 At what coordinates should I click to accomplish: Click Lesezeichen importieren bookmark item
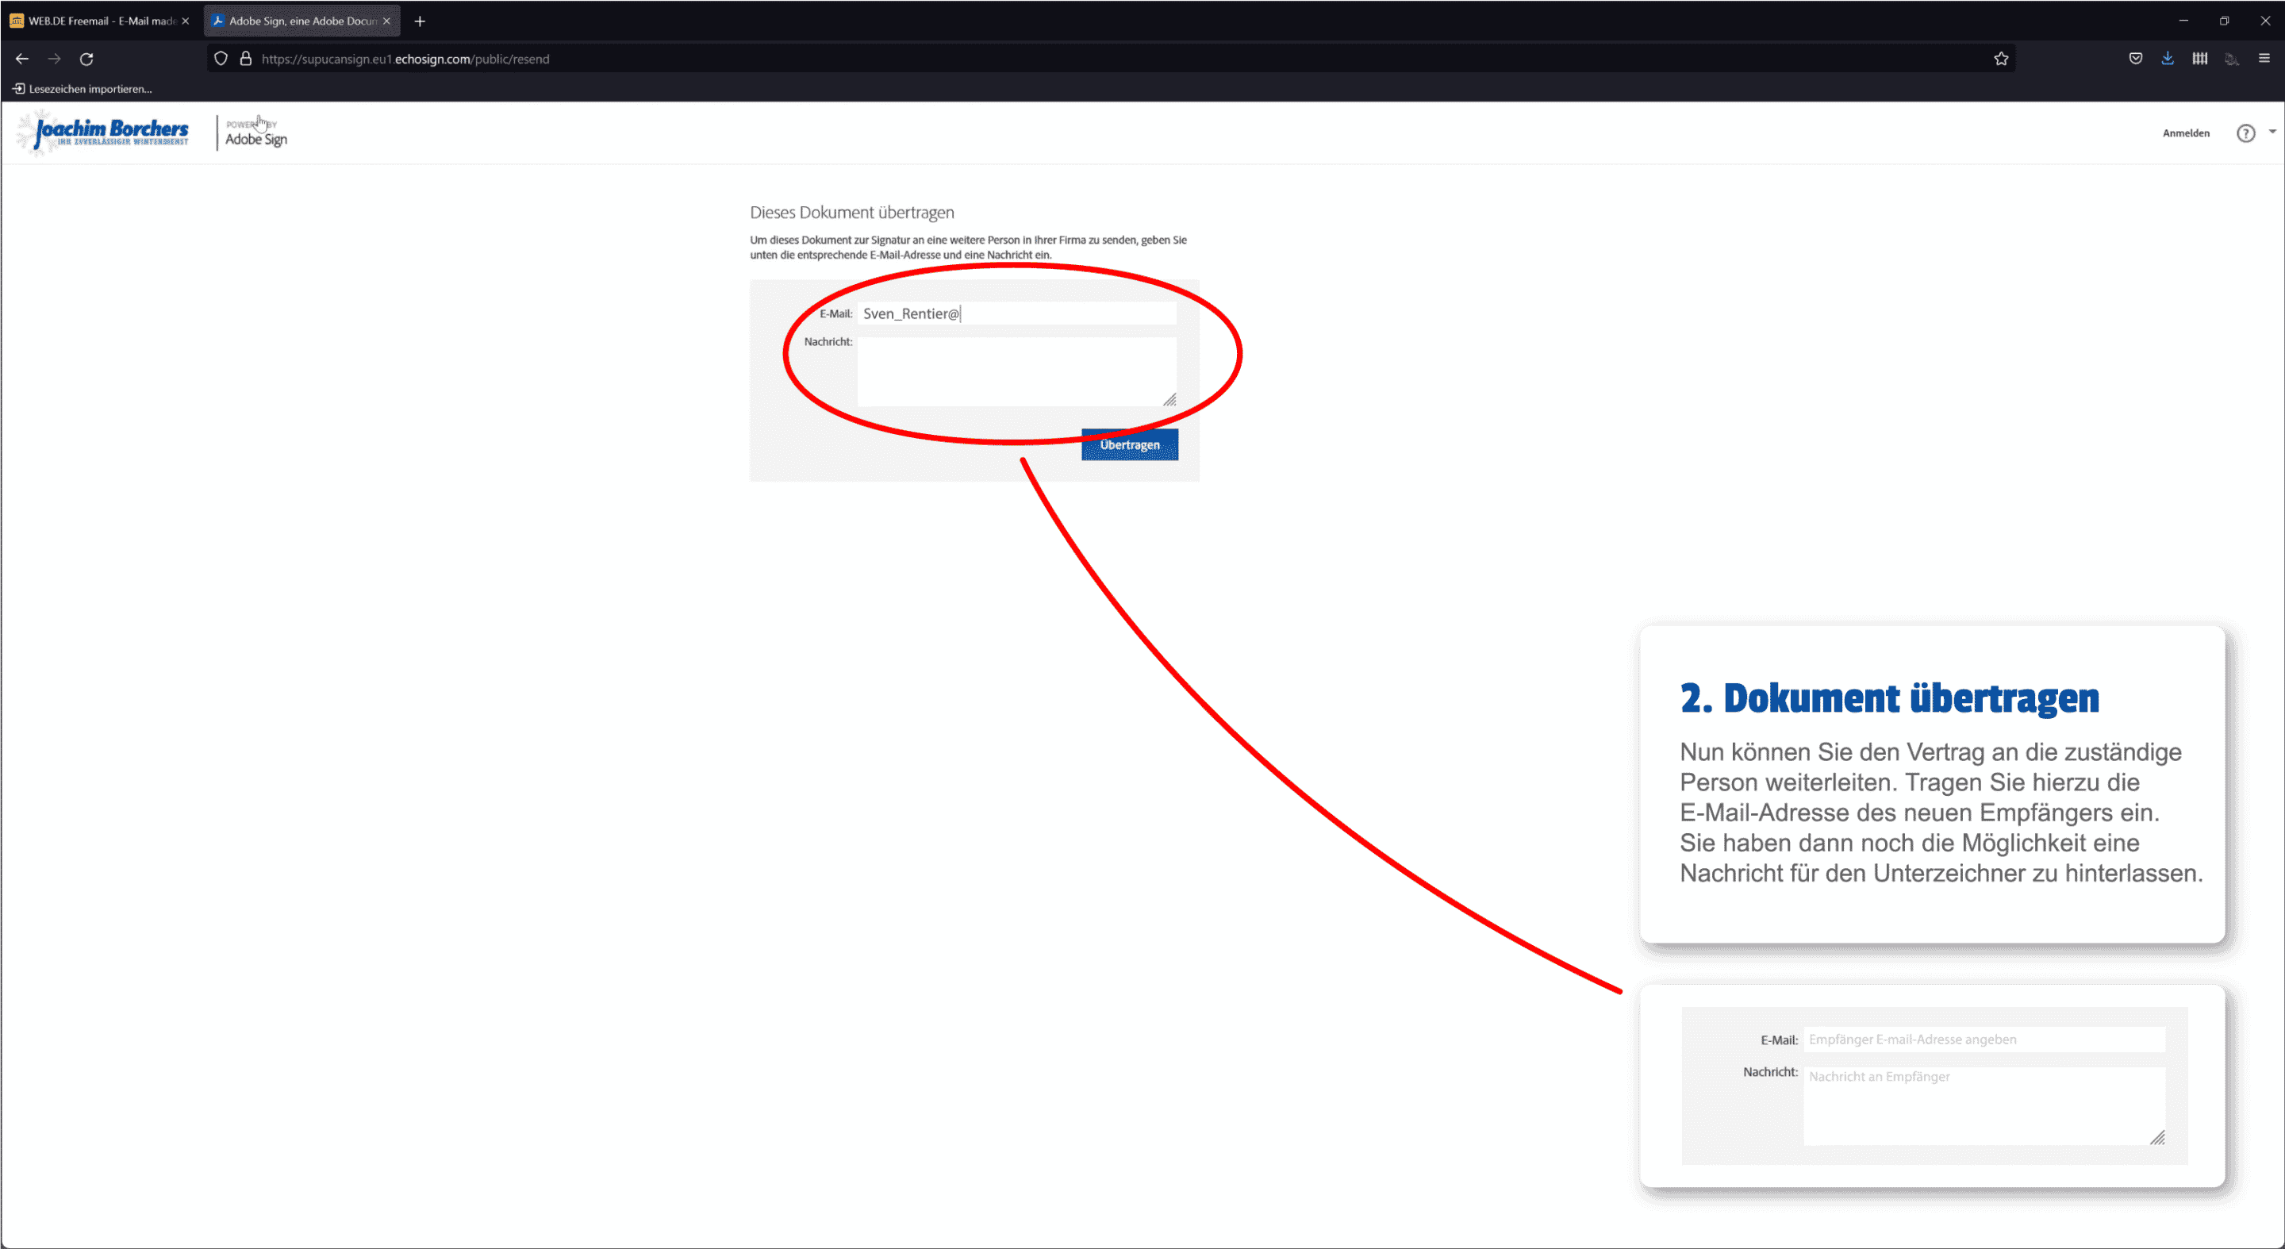pyautogui.click(x=83, y=89)
